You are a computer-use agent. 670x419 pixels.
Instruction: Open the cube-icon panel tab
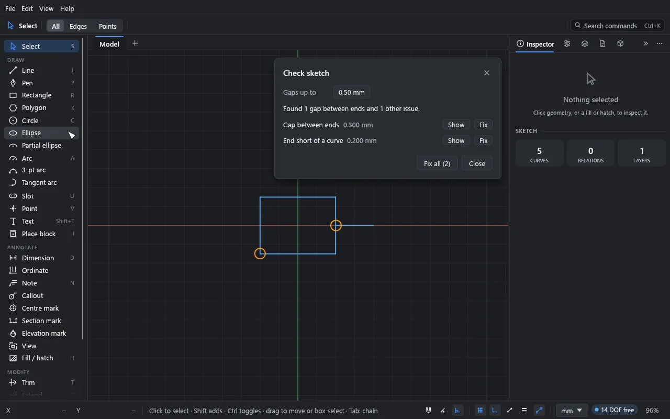click(620, 44)
